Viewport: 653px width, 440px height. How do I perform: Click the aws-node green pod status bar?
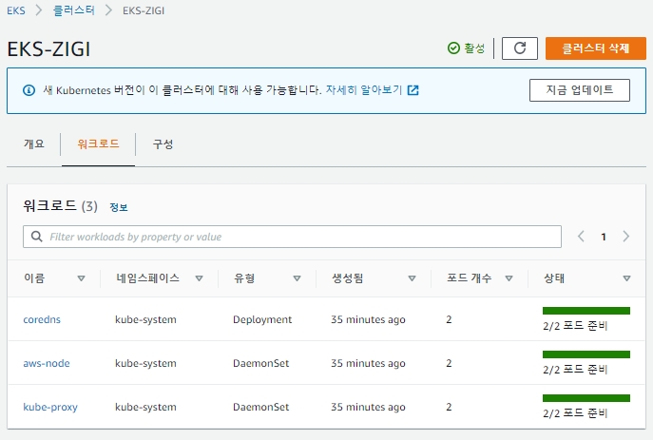(x=586, y=354)
